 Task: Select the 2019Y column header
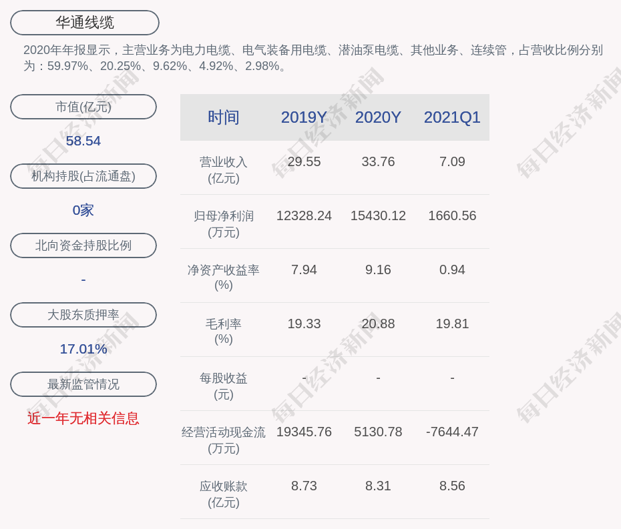304,117
